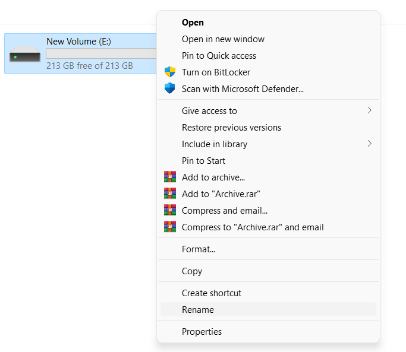The width and height of the screenshot is (406, 352).
Task: Rename the E: drive
Action: point(198,310)
